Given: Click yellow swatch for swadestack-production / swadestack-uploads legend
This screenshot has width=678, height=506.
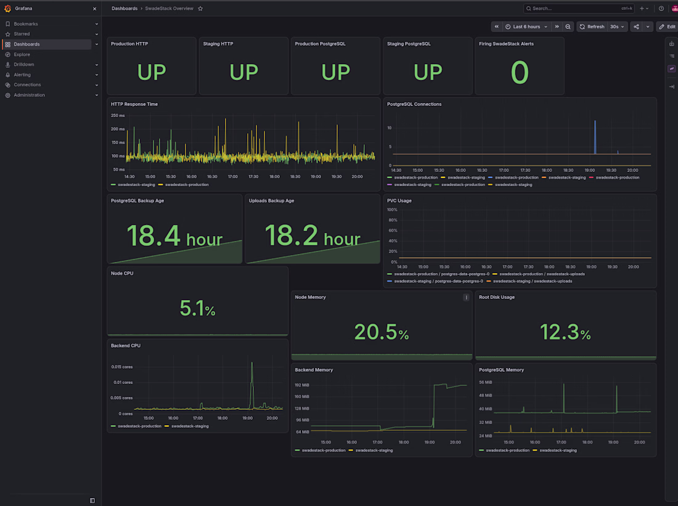Looking at the screenshot, I should [x=495, y=274].
